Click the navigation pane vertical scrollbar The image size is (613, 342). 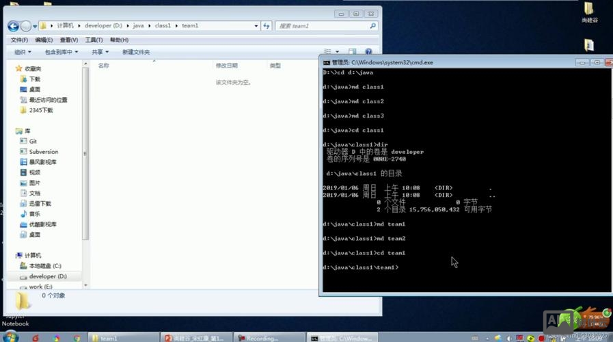pos(85,153)
